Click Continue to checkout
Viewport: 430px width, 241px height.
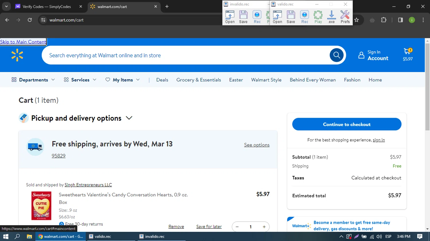pyautogui.click(x=347, y=124)
